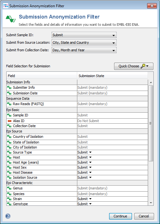Image resolution: width=160 pixels, height=224 pixels.
Task: Click the Continue button
Action: (x=120, y=216)
